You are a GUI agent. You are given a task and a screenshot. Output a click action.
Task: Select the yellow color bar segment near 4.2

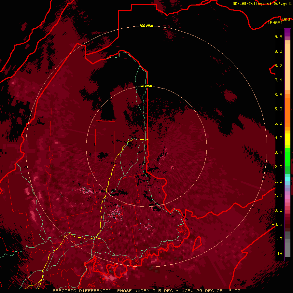287,139
